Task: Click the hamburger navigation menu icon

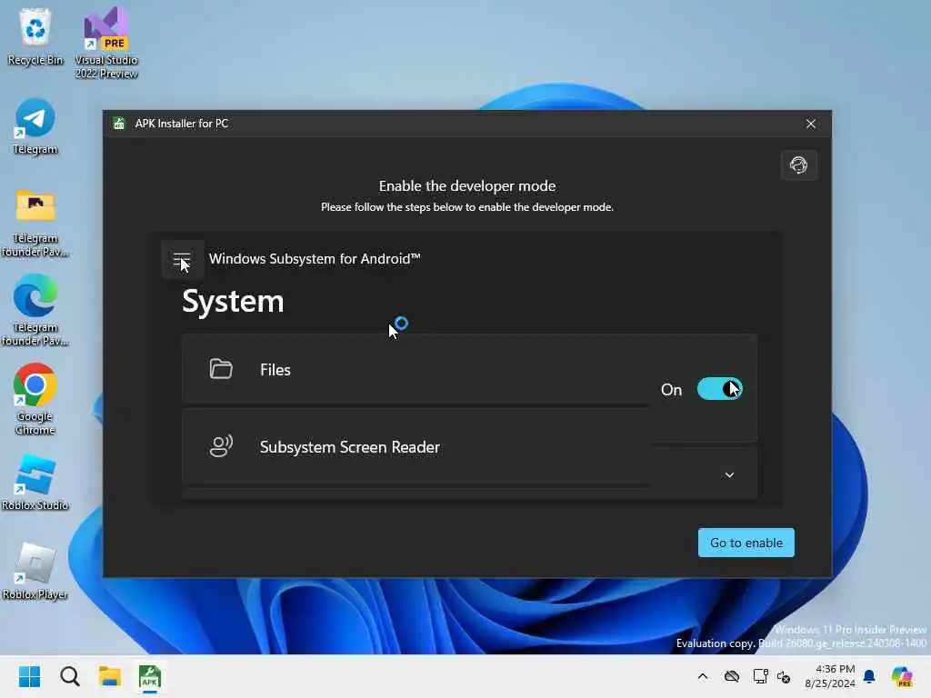Action: pos(182,259)
